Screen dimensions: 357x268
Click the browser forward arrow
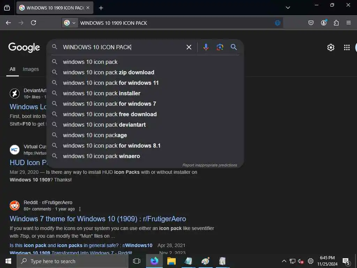21,23
